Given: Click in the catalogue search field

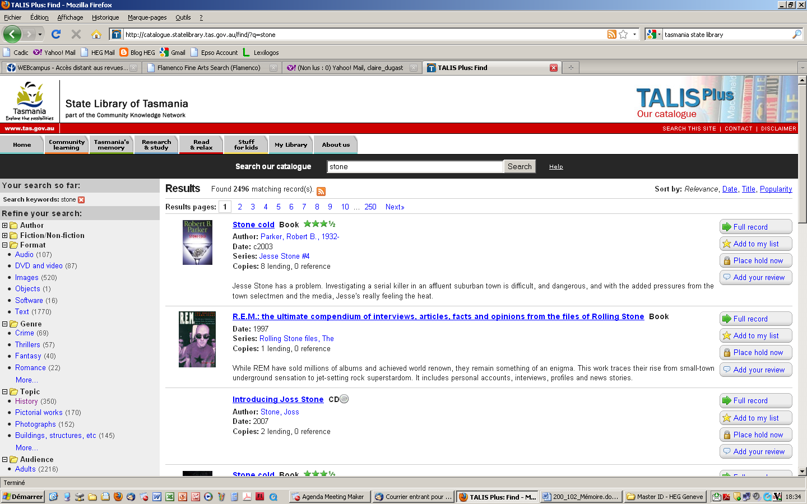Looking at the screenshot, I should tap(415, 166).
